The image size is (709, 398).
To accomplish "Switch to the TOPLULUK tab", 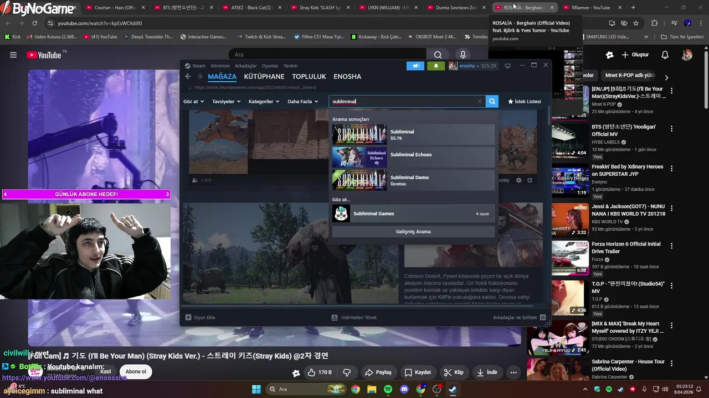I will [309, 77].
